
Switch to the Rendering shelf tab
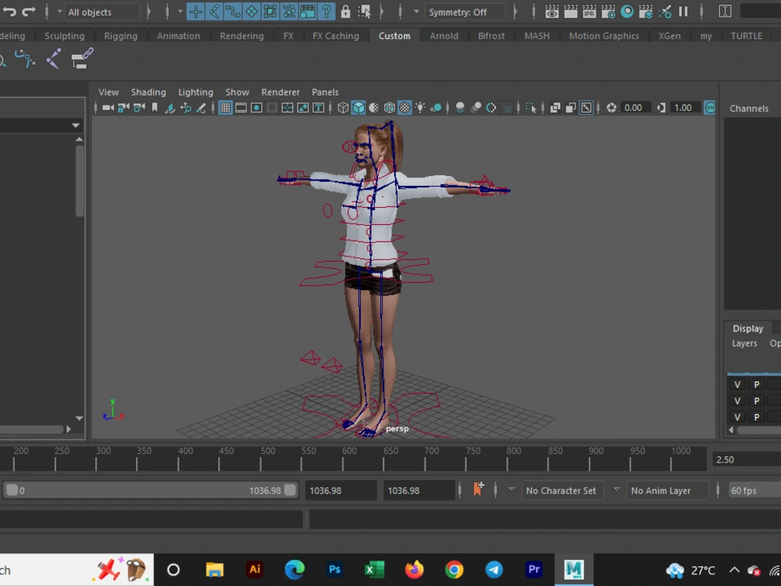[241, 36]
